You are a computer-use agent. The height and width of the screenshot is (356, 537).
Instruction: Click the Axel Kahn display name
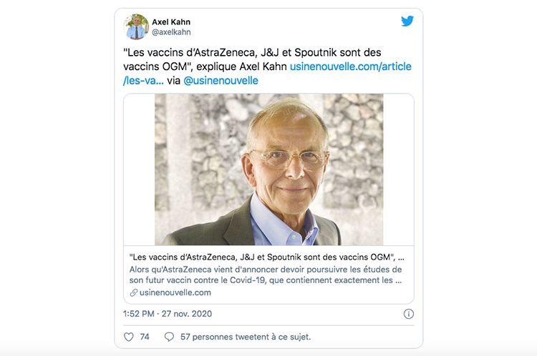click(171, 21)
